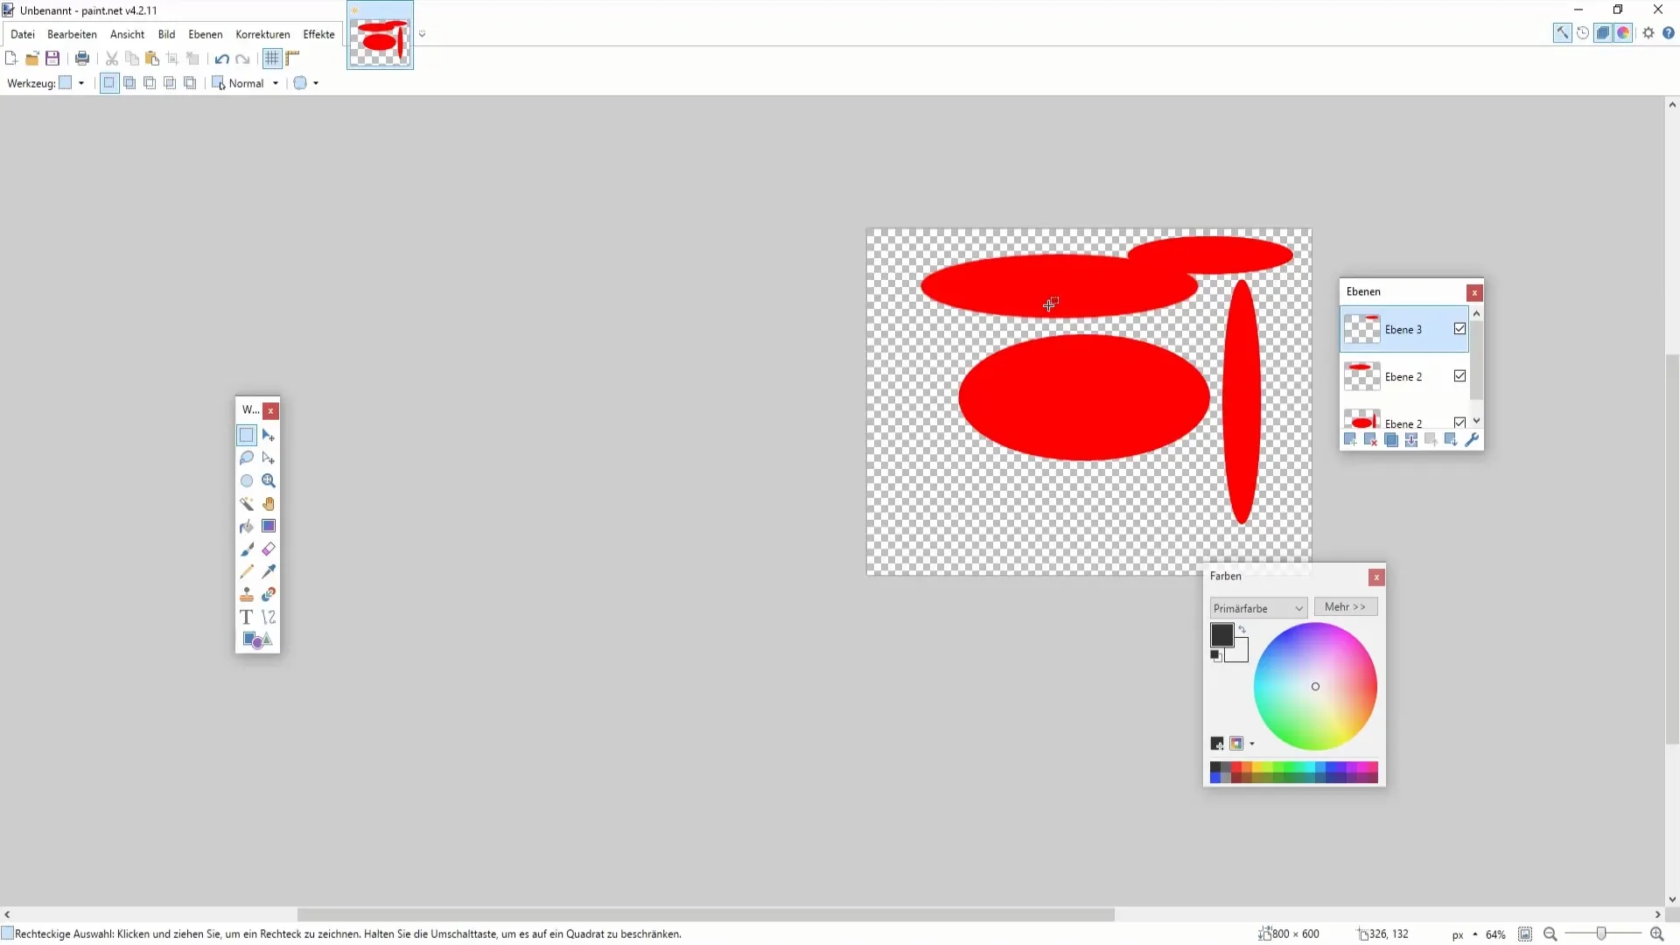Open the Bild menu

pos(166,34)
